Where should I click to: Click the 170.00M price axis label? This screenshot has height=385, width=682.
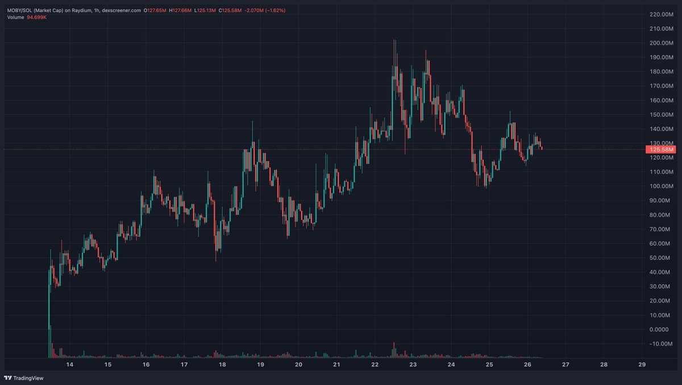pyautogui.click(x=661, y=86)
